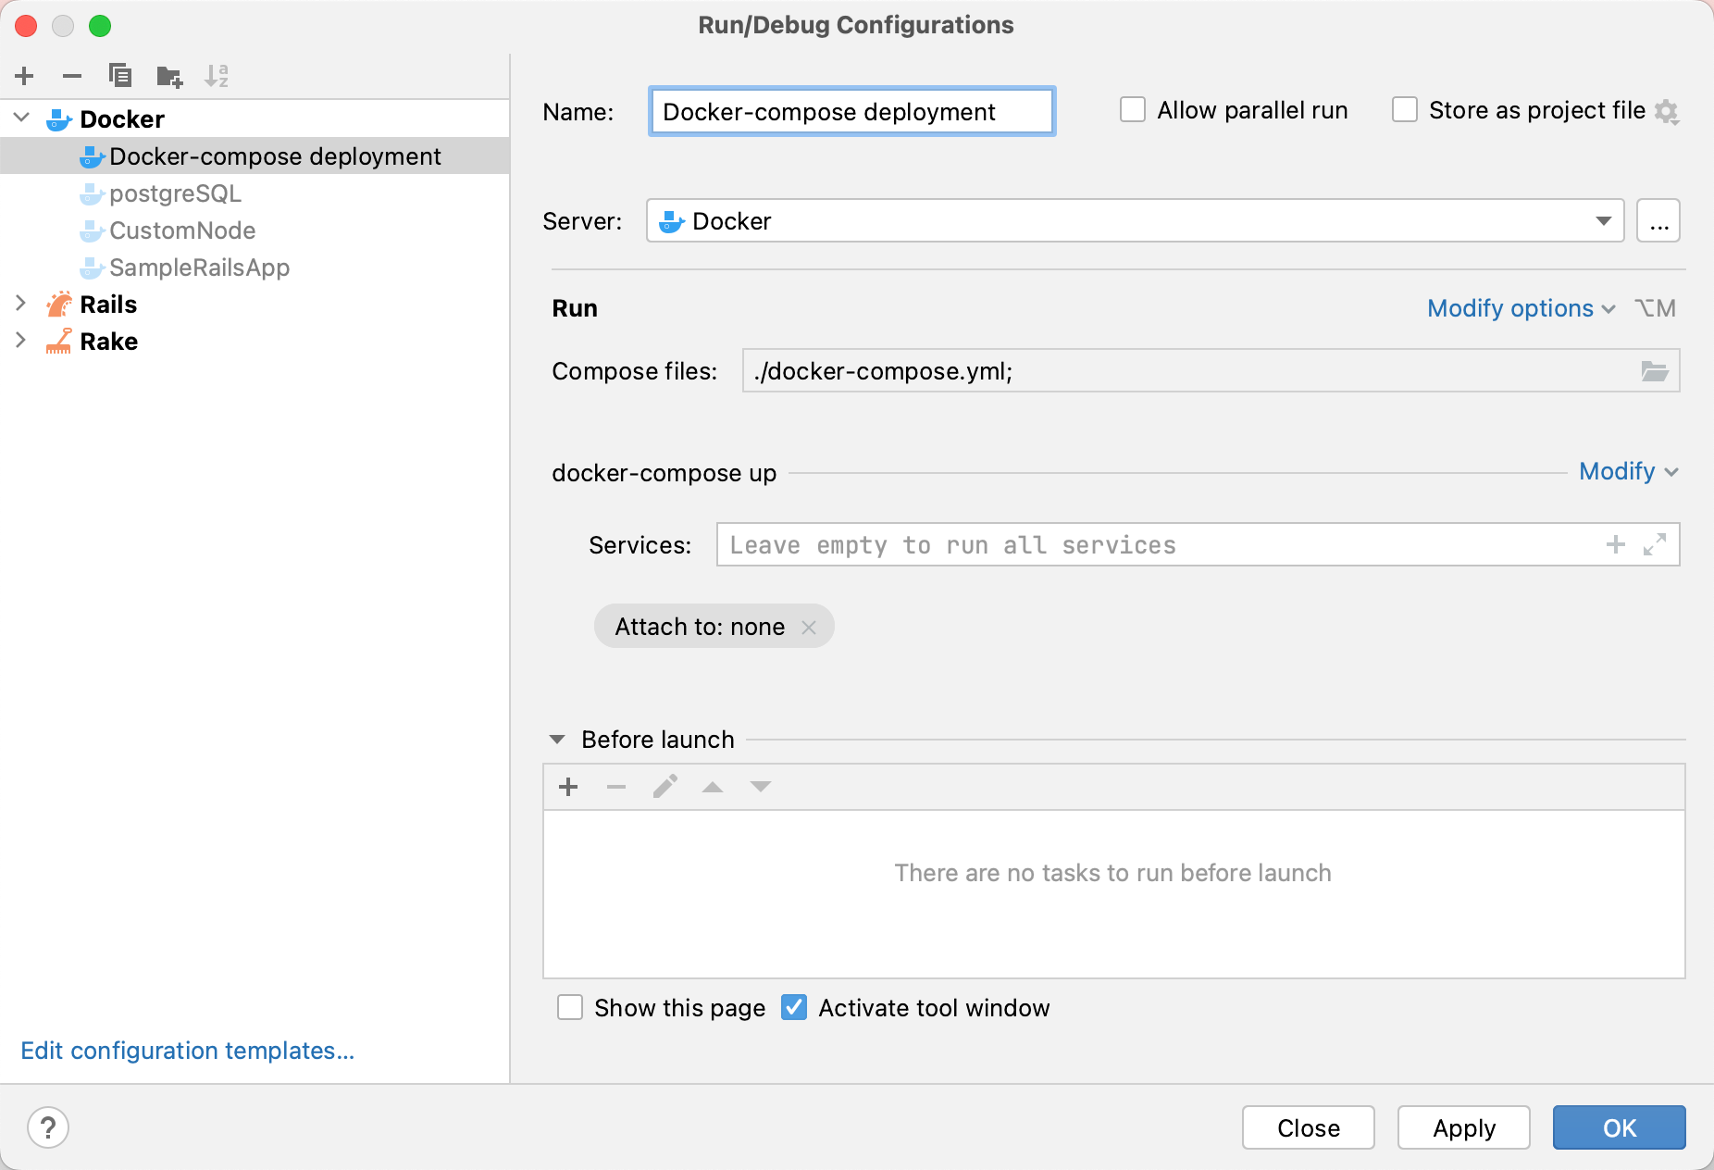The width and height of the screenshot is (1714, 1170).
Task: Expand the Rails configuration group
Action: (20, 304)
